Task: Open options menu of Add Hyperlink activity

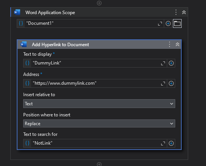Action: [x=170, y=44]
